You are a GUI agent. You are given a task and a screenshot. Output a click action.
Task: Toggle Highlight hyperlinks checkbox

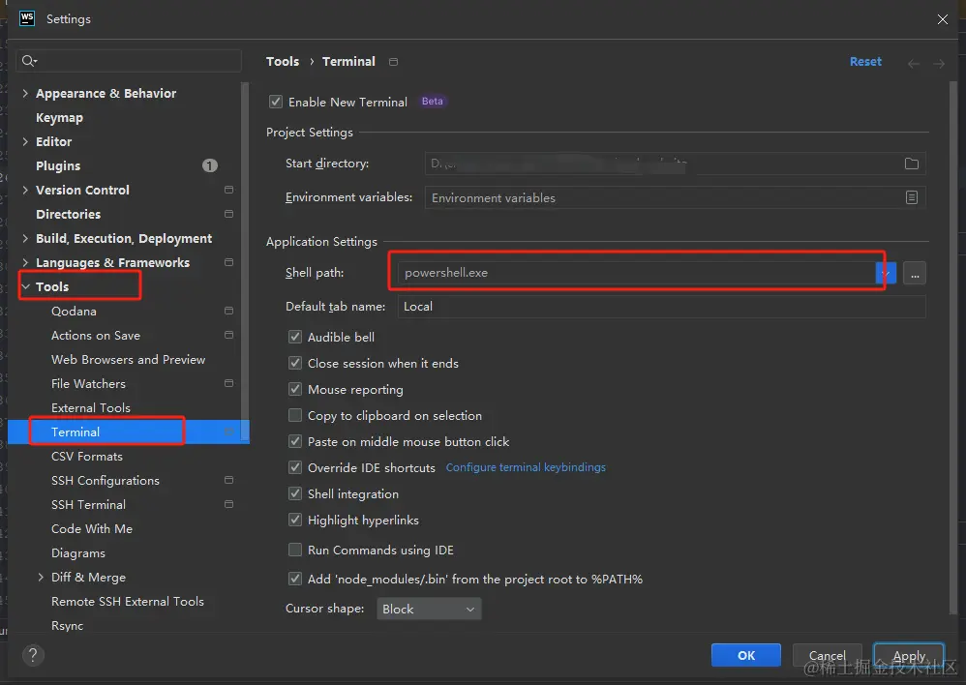295,520
